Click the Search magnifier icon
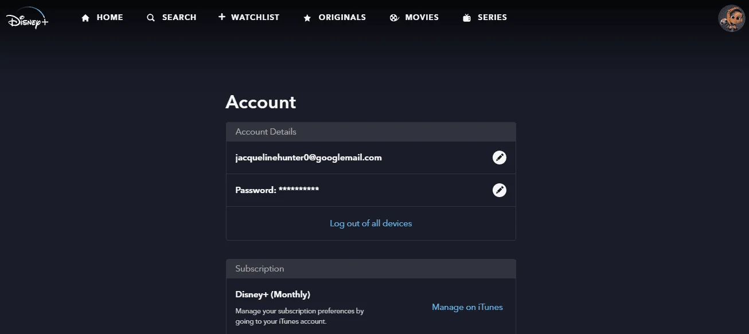This screenshot has height=334, width=749. [151, 18]
